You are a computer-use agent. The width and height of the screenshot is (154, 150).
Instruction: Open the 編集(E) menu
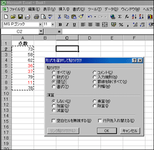34,9
